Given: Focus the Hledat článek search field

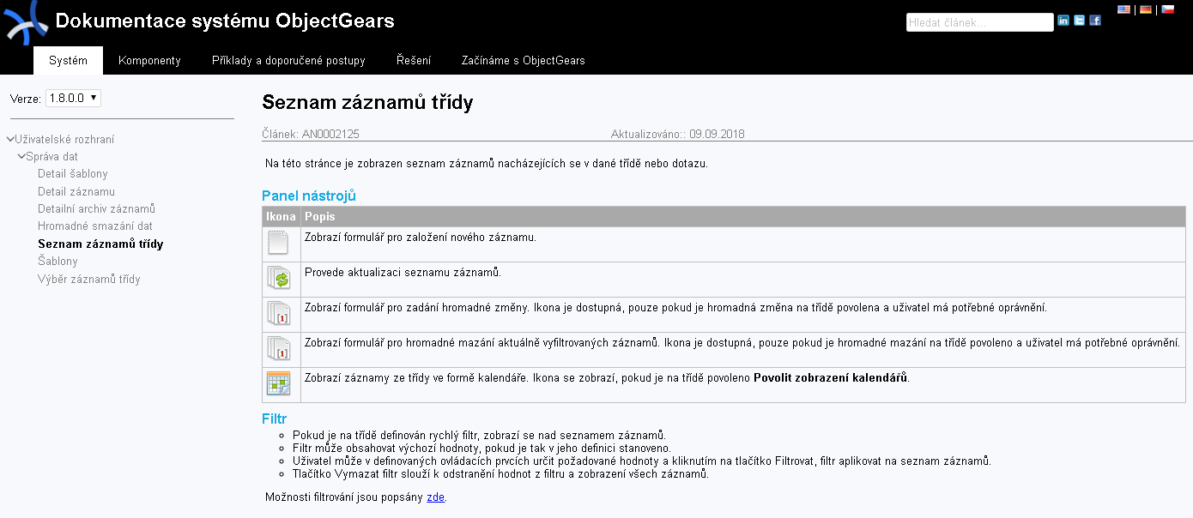Looking at the screenshot, I should tap(979, 23).
